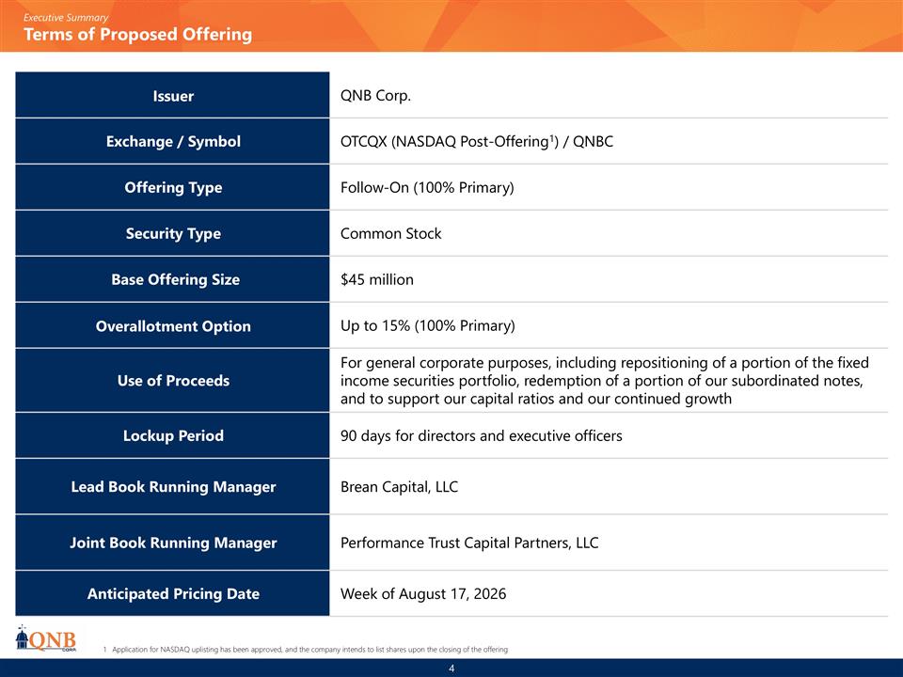Click the page number 4 in footer
The image size is (903, 677).
click(451, 669)
